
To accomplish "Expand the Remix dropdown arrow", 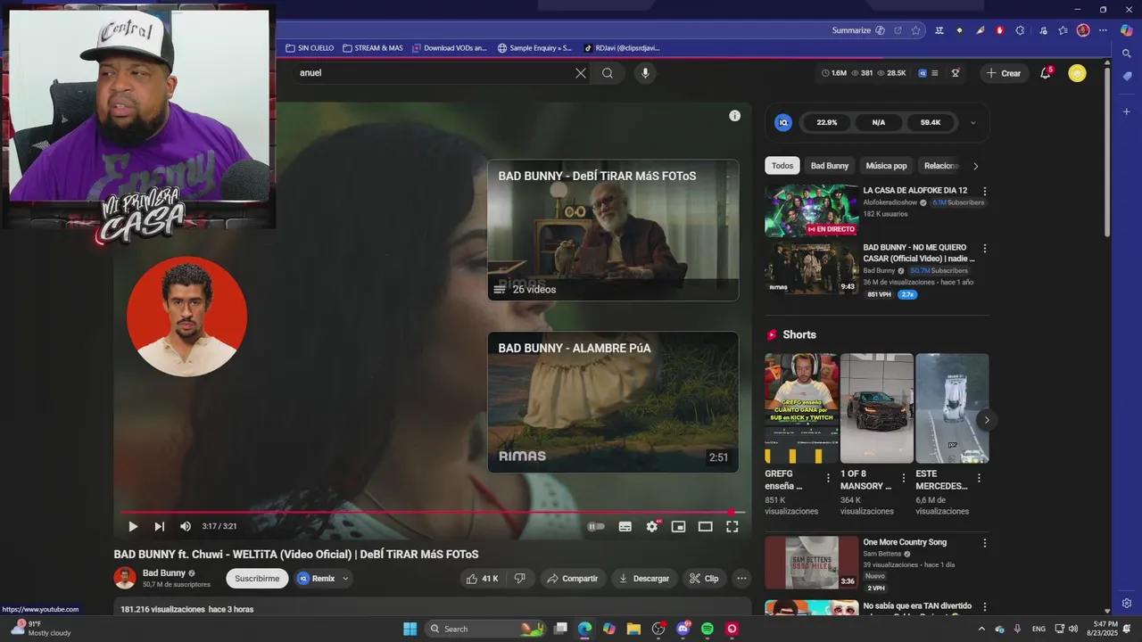I will click(x=345, y=579).
